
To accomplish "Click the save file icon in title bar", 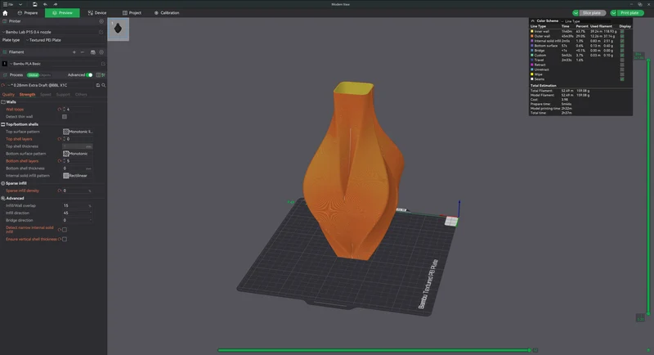I will click(x=34, y=4).
